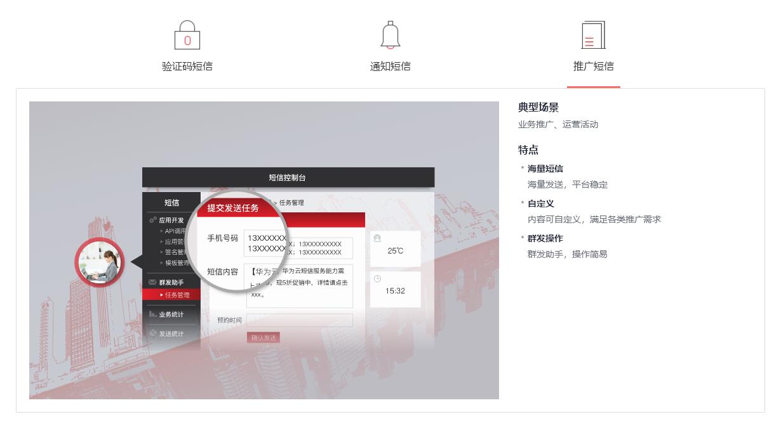Select 任务管理 in the console sidebar

point(171,295)
